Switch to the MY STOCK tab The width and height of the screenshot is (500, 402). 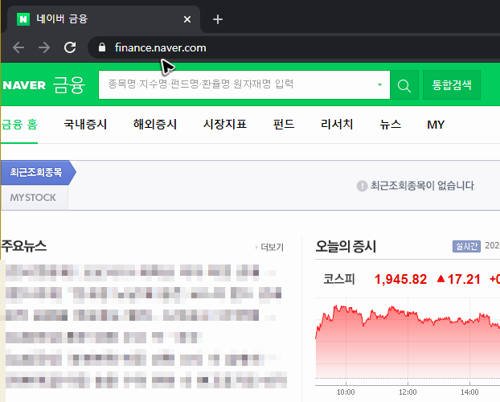[x=34, y=198]
